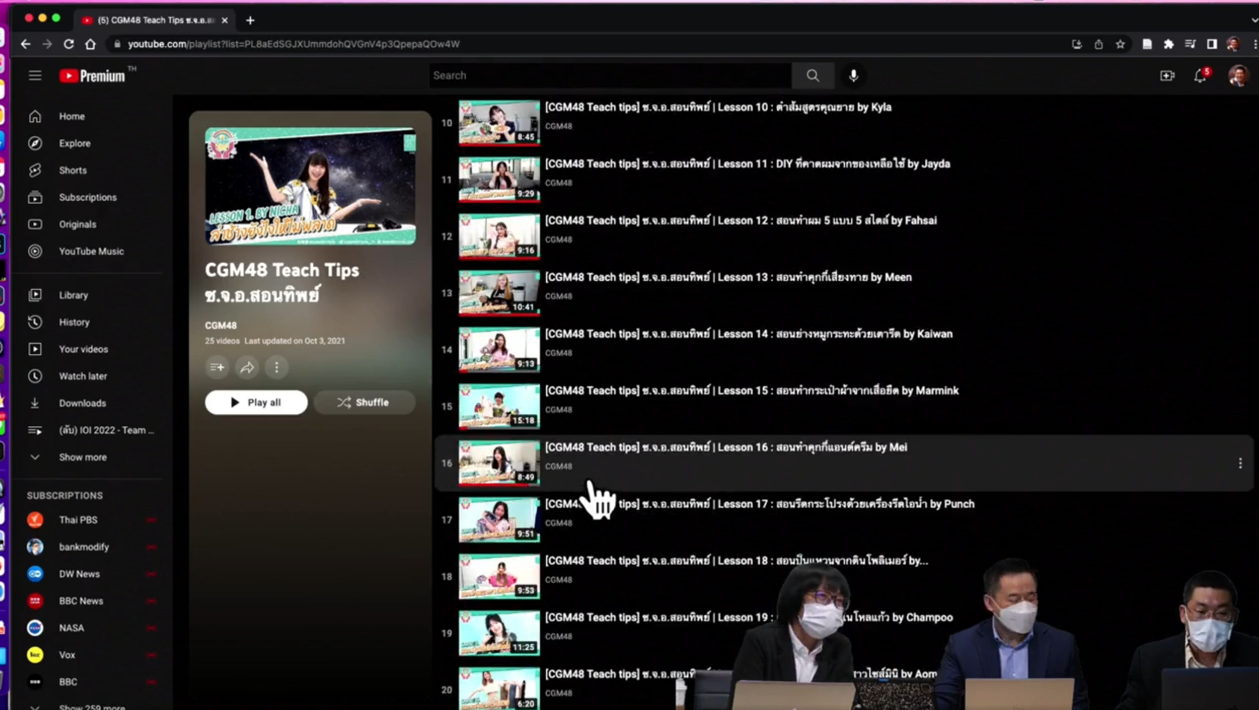Viewport: 1259px width, 710px height.
Task: Open Lesson 18 video thumbnail
Action: (x=499, y=576)
